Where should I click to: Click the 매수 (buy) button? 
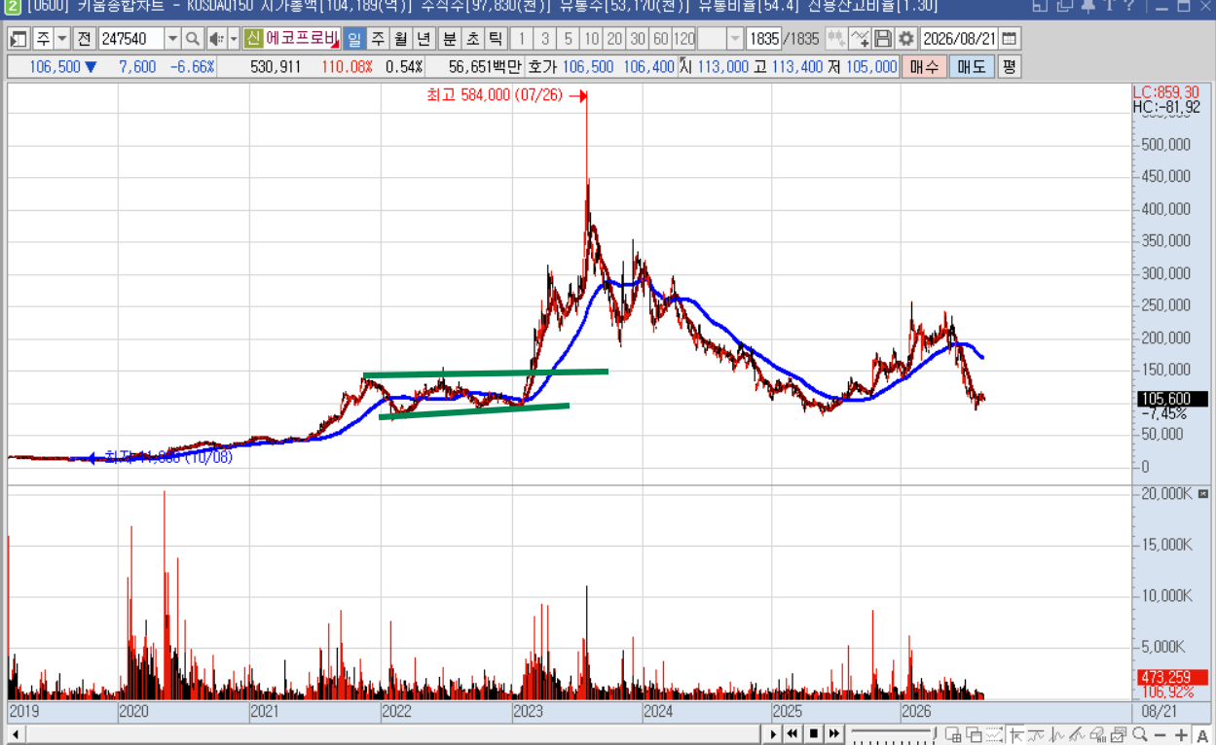[924, 67]
